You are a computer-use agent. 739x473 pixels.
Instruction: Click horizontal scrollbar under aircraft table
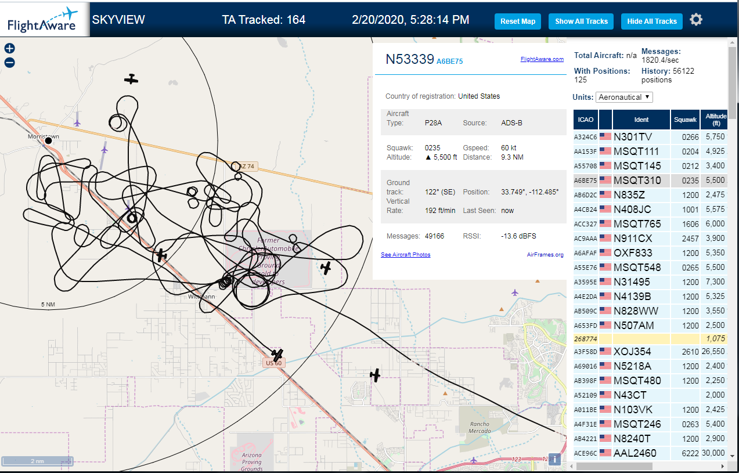[x=614, y=466]
